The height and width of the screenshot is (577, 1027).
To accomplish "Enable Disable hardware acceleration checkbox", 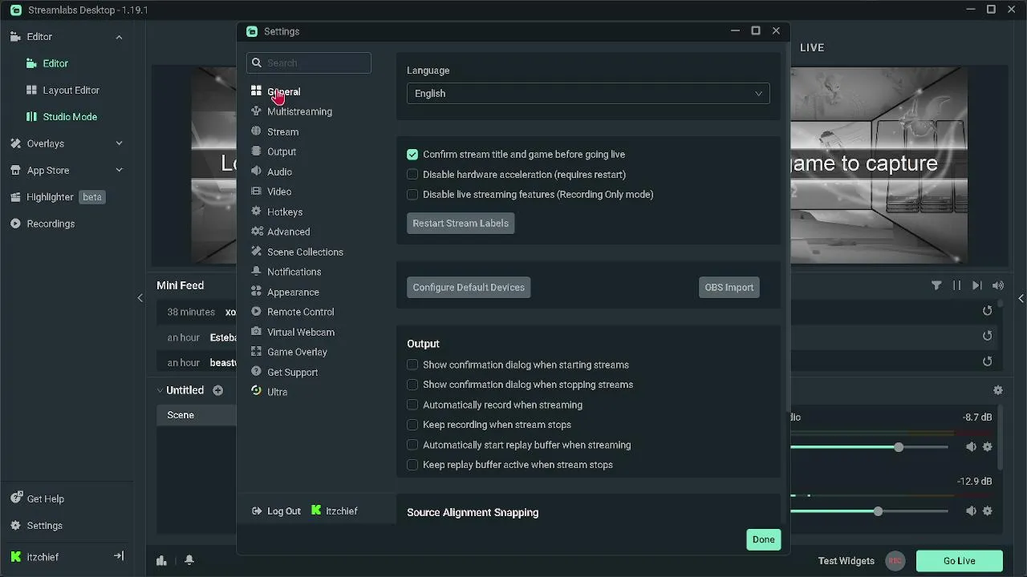I will (412, 174).
